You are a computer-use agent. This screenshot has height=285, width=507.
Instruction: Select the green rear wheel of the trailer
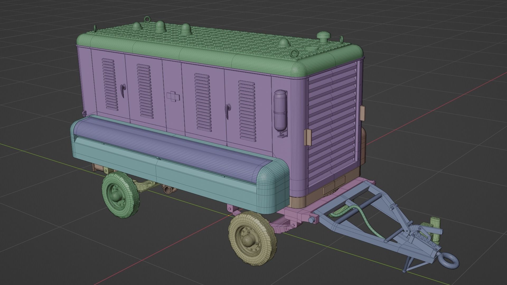click(x=120, y=194)
